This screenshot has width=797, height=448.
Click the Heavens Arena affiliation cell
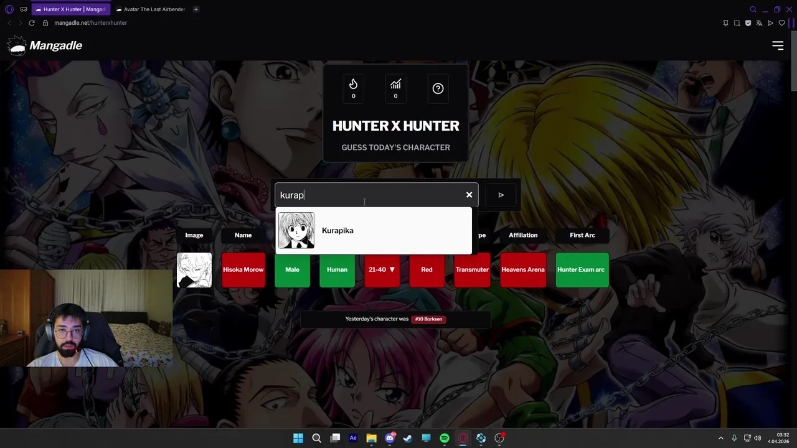click(x=523, y=269)
